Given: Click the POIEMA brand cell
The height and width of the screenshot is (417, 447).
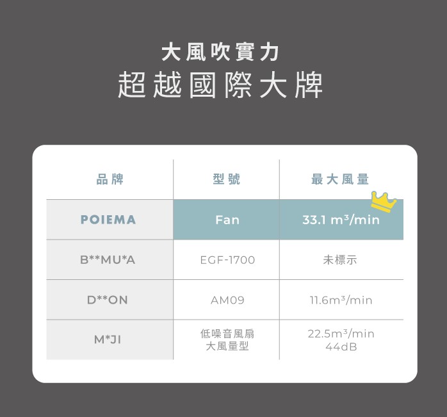Looking at the screenshot, I should pyautogui.click(x=110, y=220).
